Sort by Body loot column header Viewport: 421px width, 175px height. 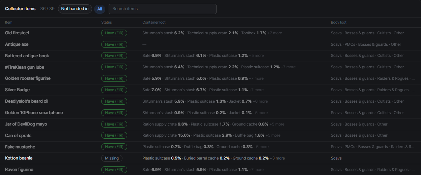pyautogui.click(x=339, y=23)
